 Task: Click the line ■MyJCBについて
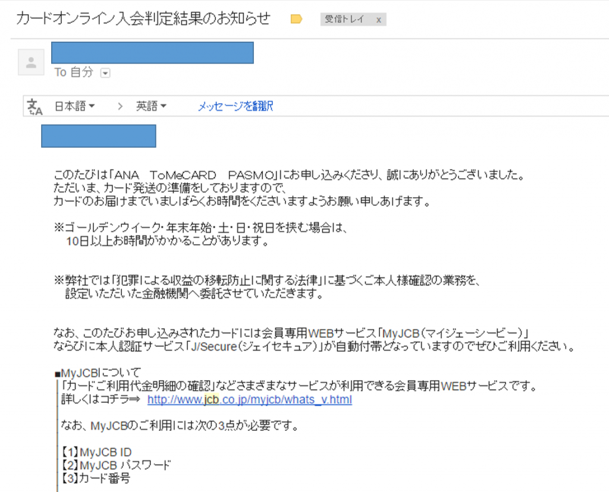point(98,373)
